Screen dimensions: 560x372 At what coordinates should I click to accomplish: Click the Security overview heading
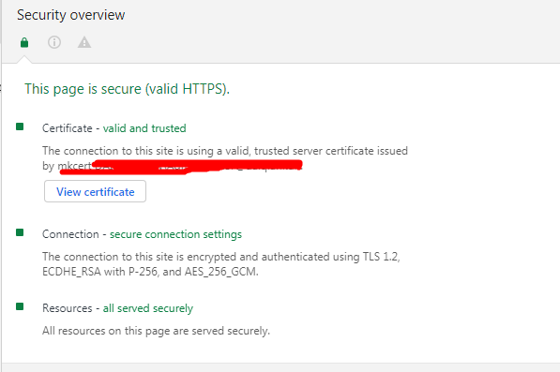click(70, 15)
